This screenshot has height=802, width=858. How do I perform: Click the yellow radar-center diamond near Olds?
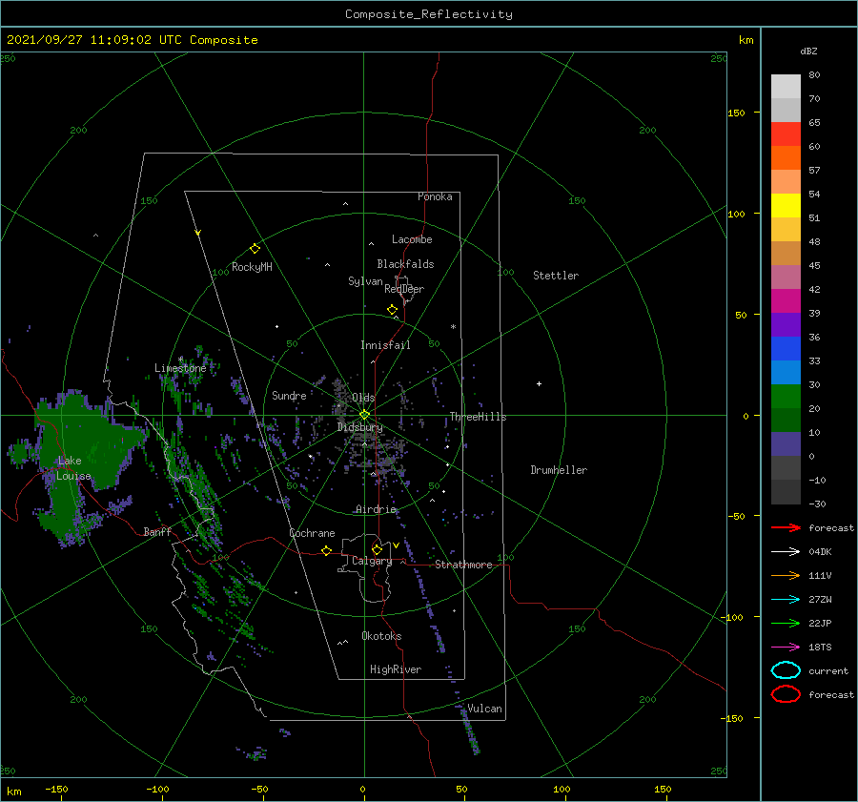[364, 415]
